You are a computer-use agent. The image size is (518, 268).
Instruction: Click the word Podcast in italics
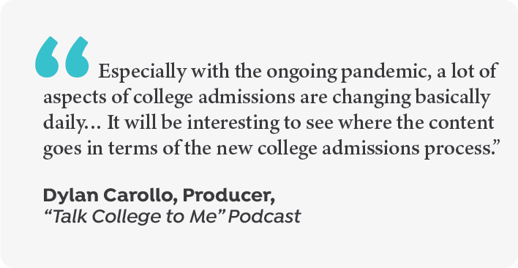point(264,217)
